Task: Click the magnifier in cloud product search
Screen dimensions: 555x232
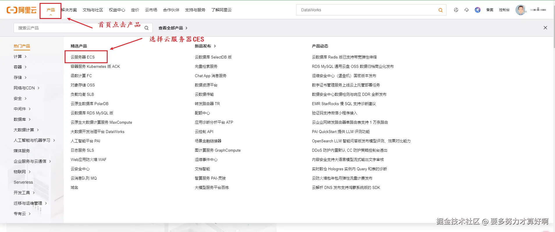Action: [x=147, y=28]
